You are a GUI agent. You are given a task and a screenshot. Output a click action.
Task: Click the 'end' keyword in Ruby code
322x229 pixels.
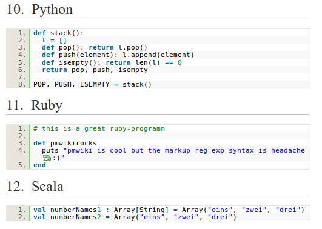tap(39, 165)
